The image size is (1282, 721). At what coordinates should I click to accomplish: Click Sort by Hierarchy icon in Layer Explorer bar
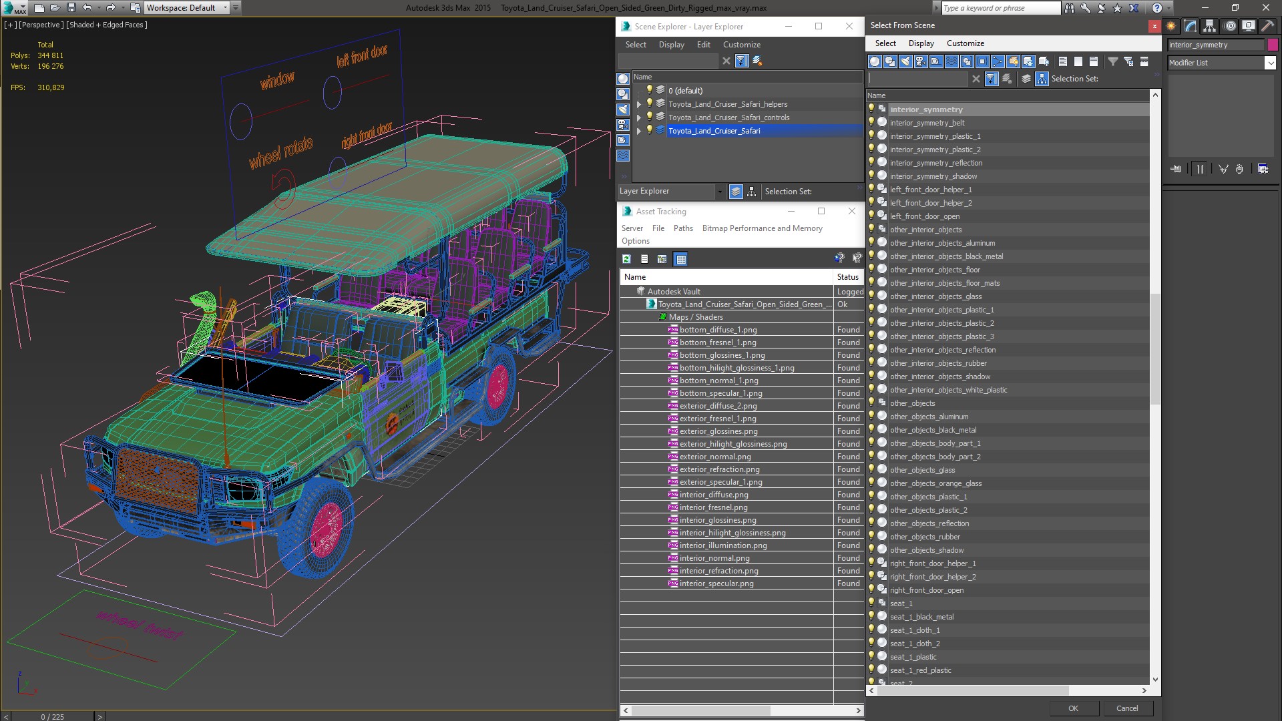pos(752,192)
